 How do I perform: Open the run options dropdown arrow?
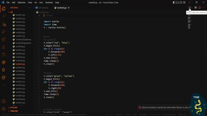[x=192, y=8]
